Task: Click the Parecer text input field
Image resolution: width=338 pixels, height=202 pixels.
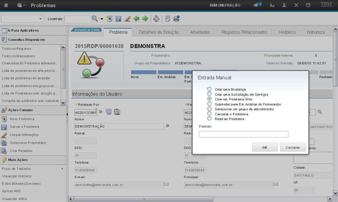Action: [244, 134]
